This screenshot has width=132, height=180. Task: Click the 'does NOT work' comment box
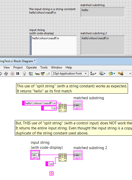click(x=73, y=128)
